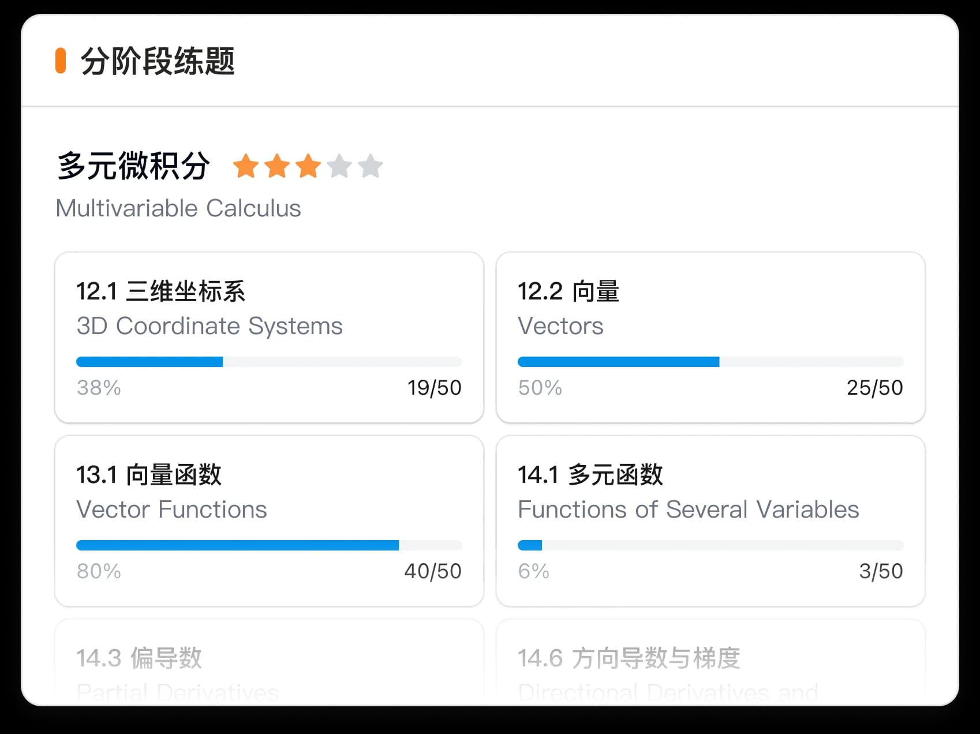Image resolution: width=980 pixels, height=734 pixels.
Task: Select the 多元微积分 course title
Action: tap(133, 166)
